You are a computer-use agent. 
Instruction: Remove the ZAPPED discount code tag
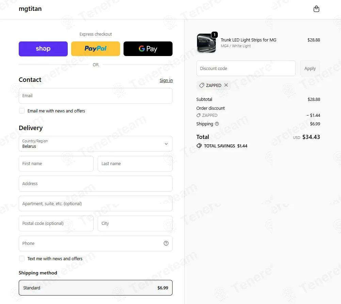pos(226,85)
